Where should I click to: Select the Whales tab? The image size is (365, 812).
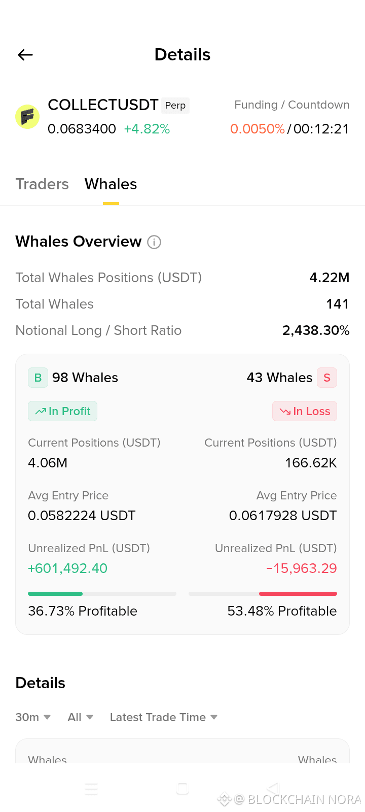click(x=111, y=184)
